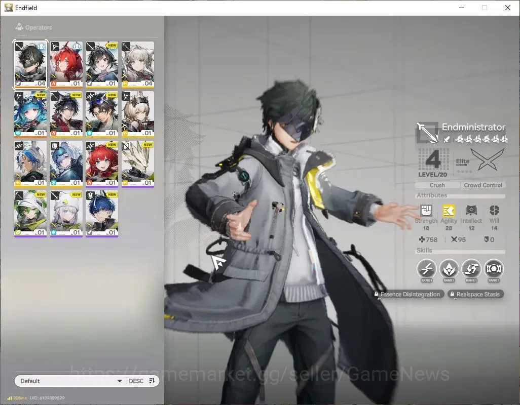Image resolution: width=520 pixels, height=405 pixels.
Task: View the highlighted Agility attribute icon
Action: tap(449, 210)
